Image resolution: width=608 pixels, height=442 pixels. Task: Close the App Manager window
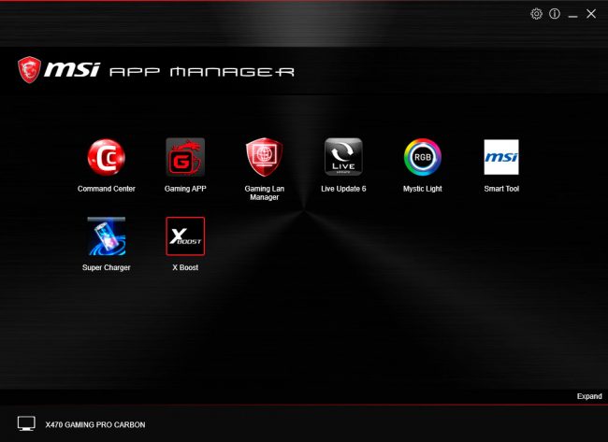[x=591, y=14]
